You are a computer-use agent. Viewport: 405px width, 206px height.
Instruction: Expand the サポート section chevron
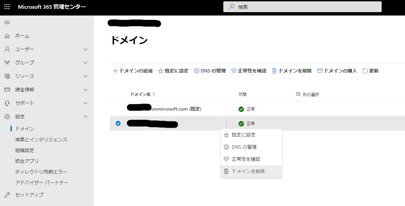click(86, 103)
